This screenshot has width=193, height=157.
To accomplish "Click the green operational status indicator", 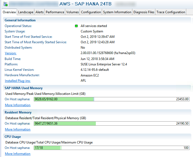I will pos(76,26).
